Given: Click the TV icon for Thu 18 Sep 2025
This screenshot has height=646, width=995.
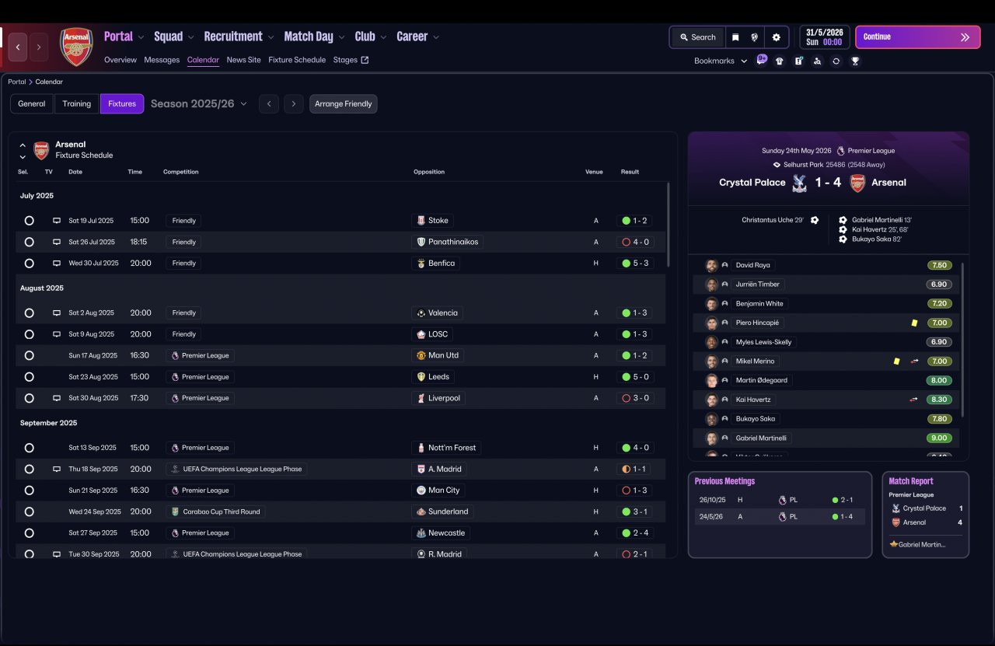Looking at the screenshot, I should 56,470.
